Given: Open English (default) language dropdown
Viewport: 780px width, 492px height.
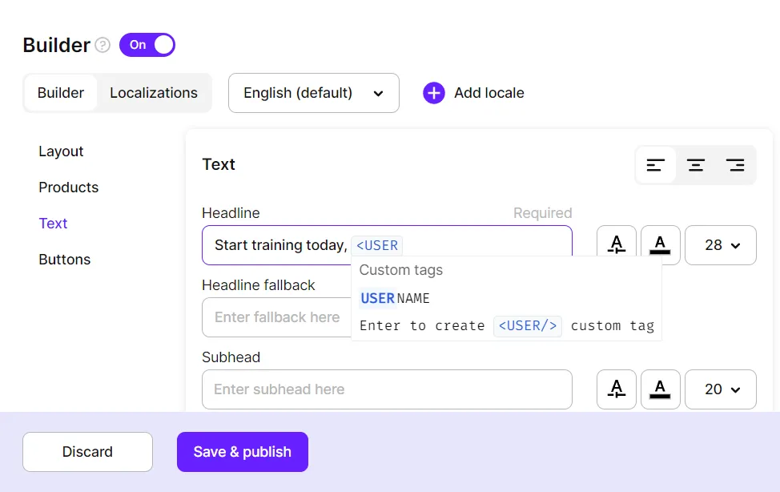Looking at the screenshot, I should point(313,93).
